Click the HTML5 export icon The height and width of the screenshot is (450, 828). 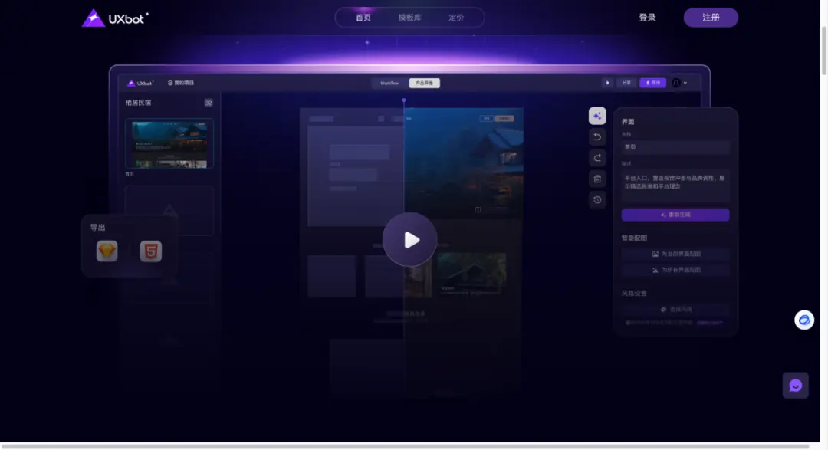[150, 251]
